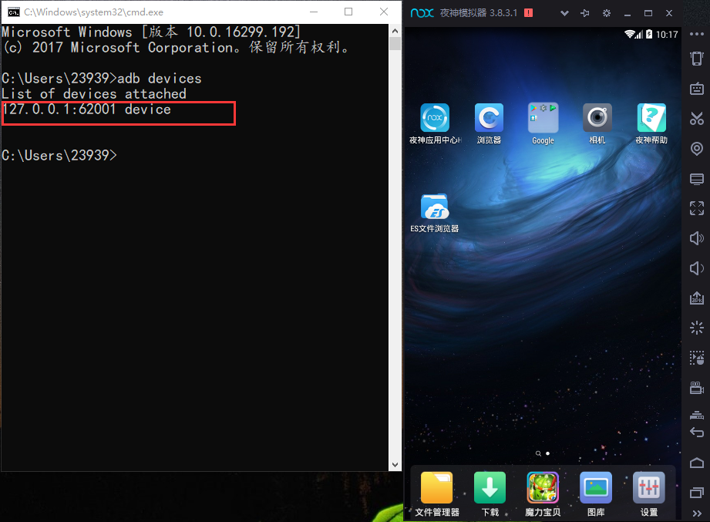Click the Nox loading spinner restart icon
Screen dimensions: 710x522
click(697, 328)
